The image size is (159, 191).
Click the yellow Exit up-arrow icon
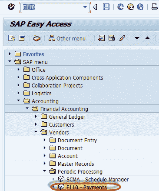[x=130, y=7]
